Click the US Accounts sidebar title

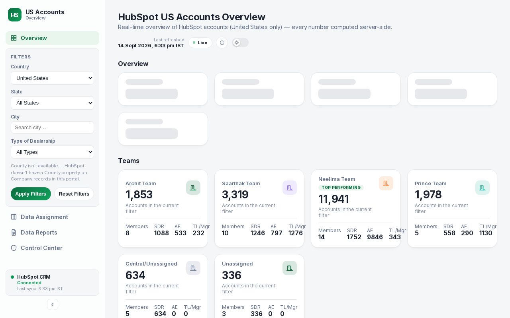[45, 12]
